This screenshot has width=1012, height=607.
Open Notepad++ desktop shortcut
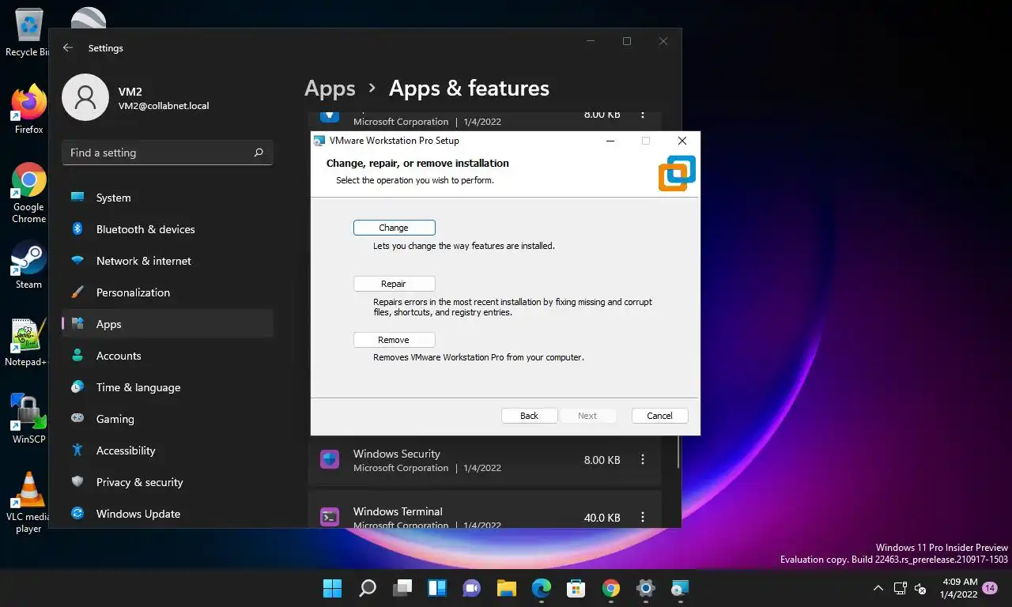[27, 342]
